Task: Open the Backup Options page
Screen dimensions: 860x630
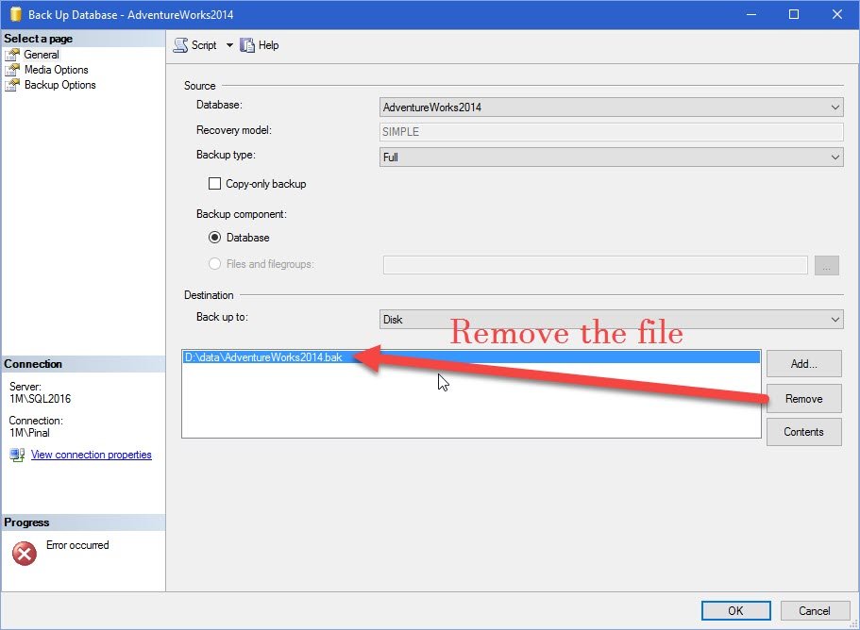Action: coord(59,85)
